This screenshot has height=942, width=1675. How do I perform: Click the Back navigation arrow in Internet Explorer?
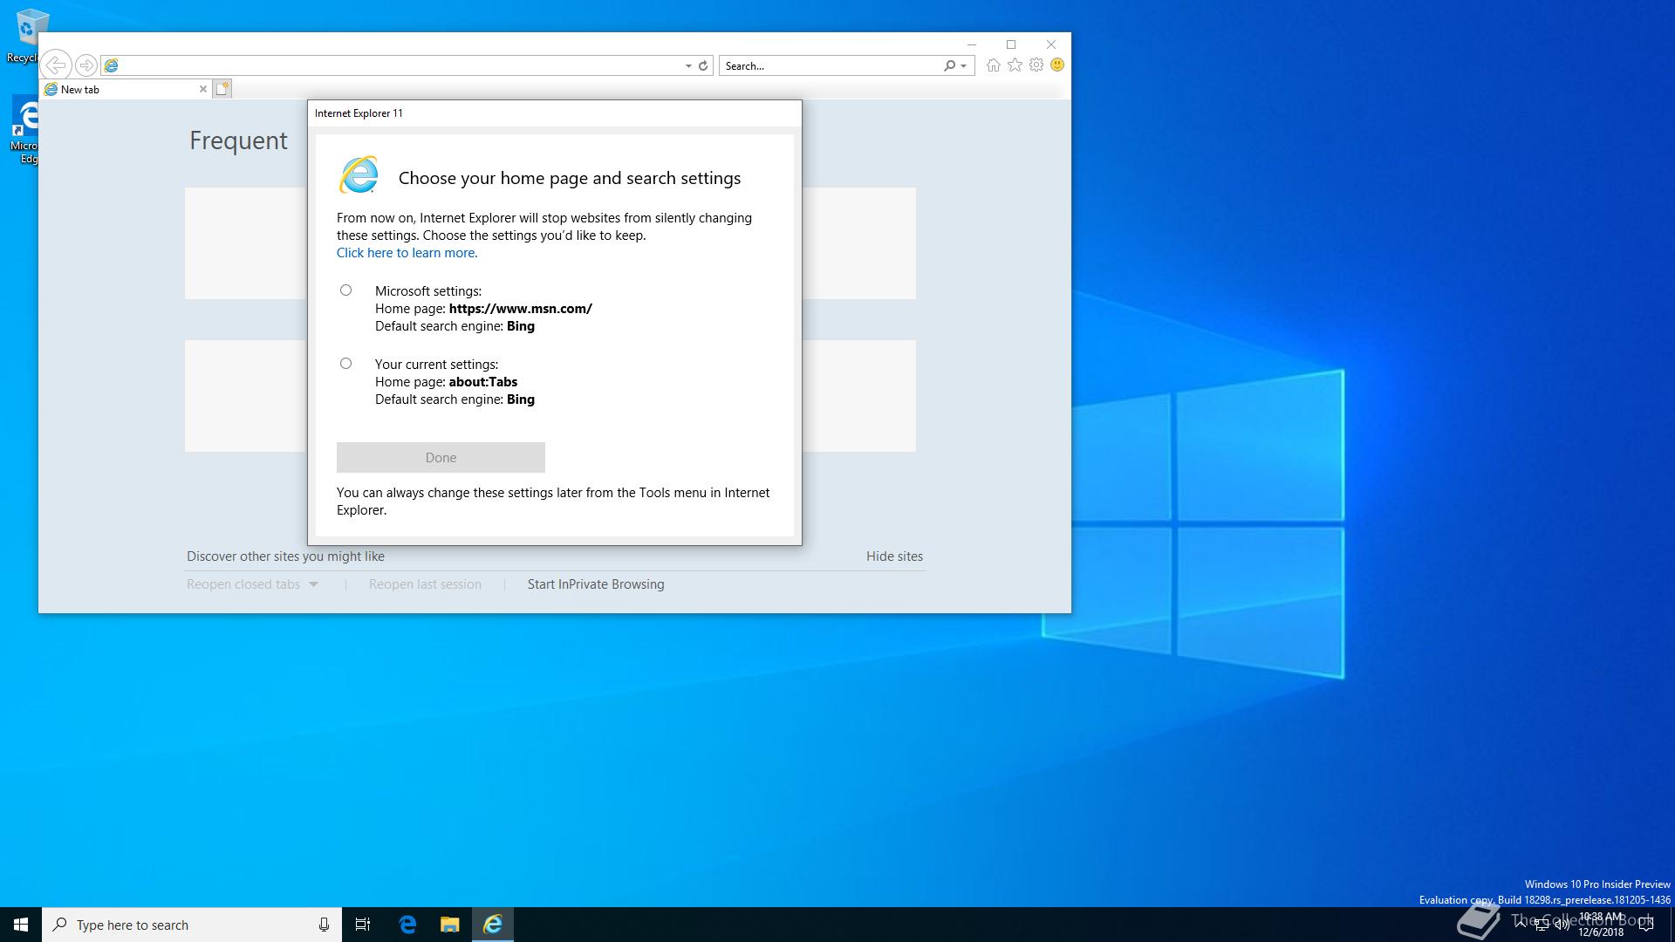(x=56, y=65)
